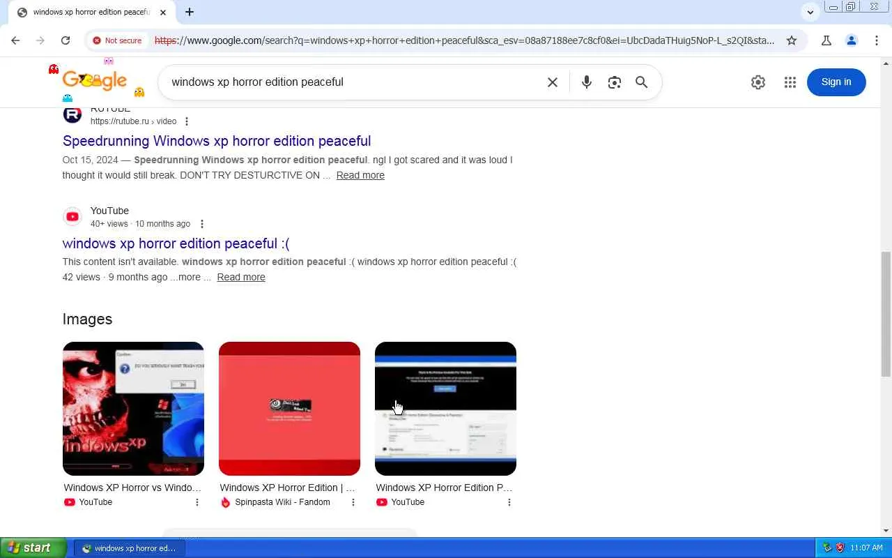Expand the tab search dropdown
Image resolution: width=892 pixels, height=558 pixels.
810,12
